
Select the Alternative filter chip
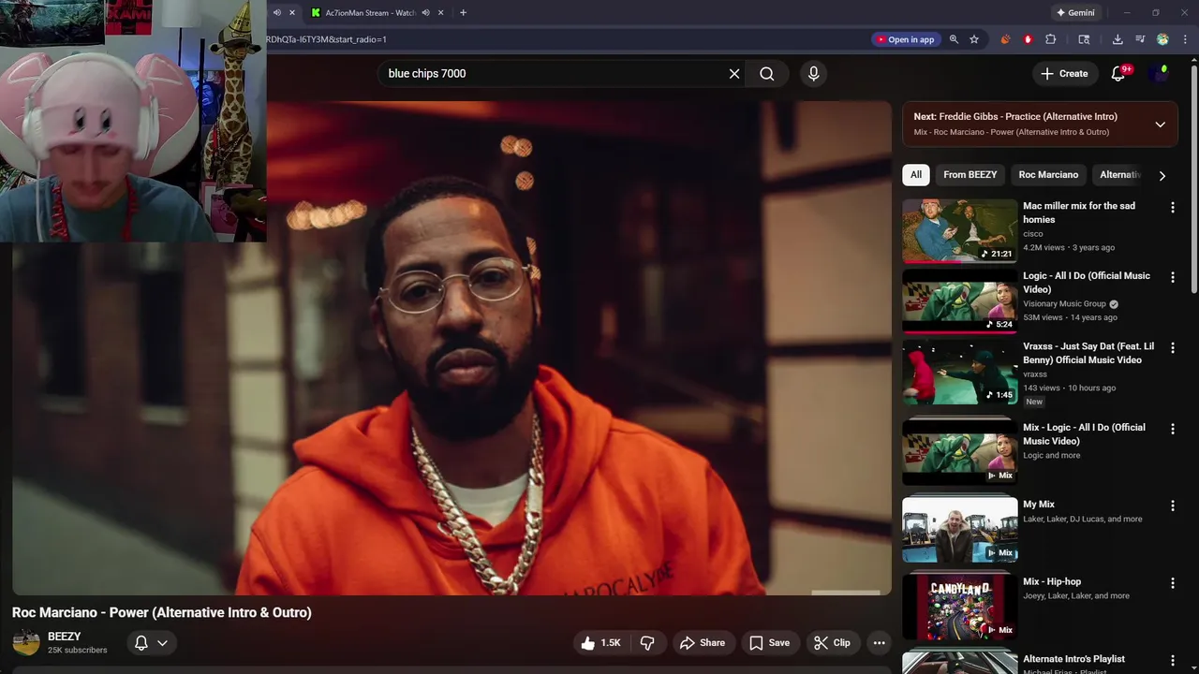click(1119, 175)
